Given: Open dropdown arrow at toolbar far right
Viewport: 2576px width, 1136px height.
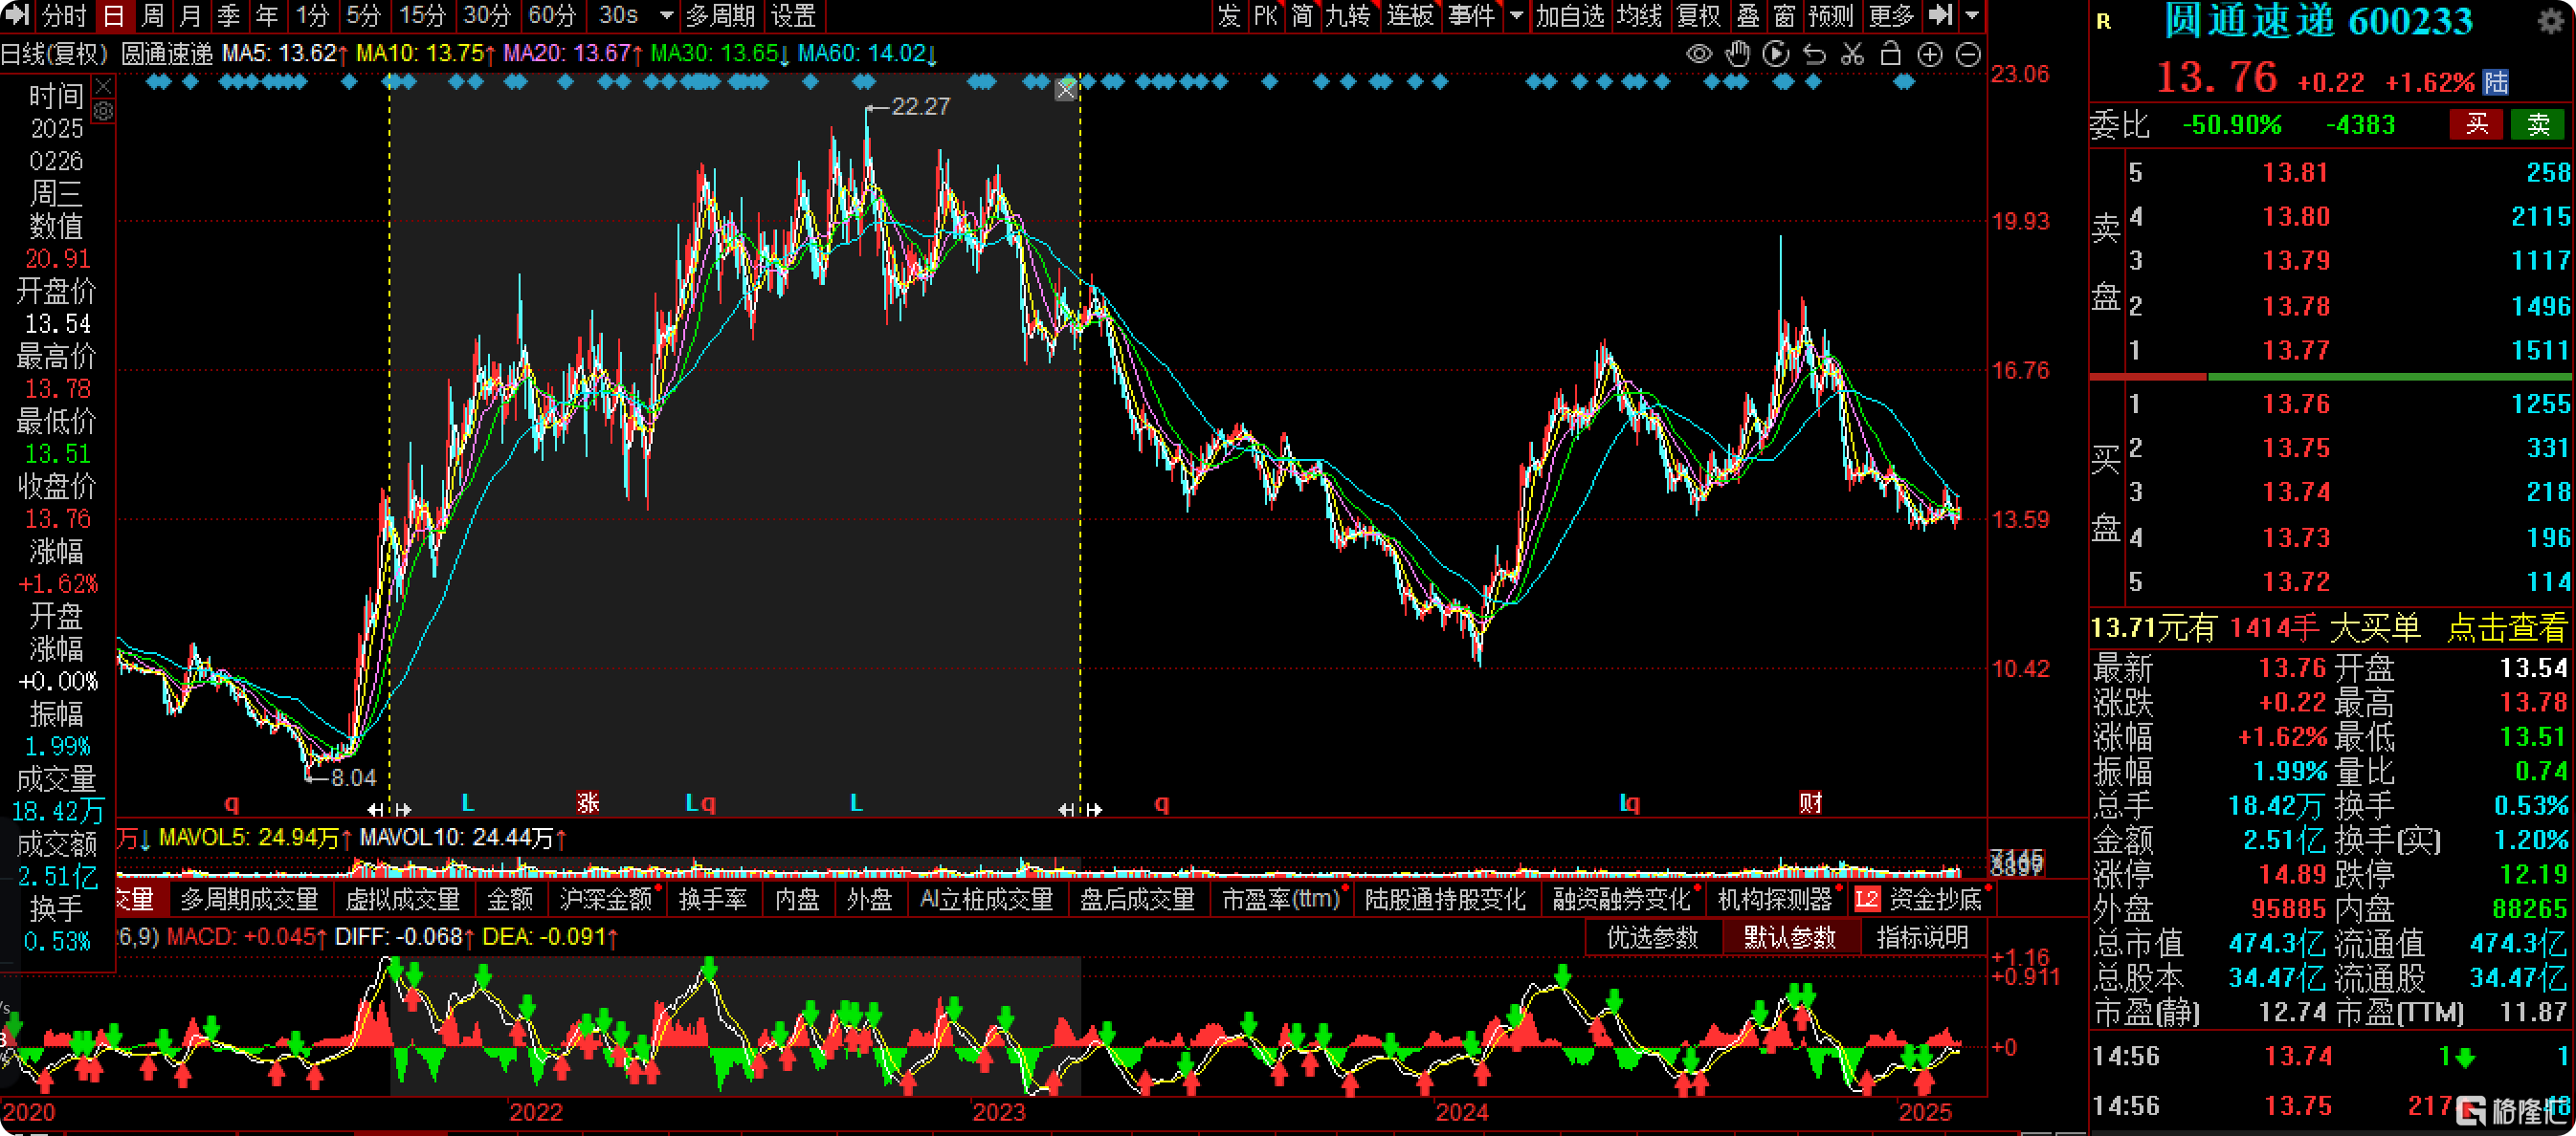Looking at the screenshot, I should [1972, 15].
